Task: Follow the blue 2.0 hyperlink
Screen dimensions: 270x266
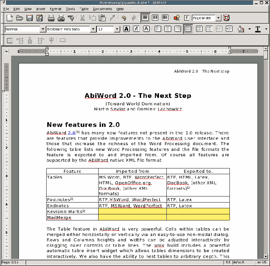Action: 72,133
